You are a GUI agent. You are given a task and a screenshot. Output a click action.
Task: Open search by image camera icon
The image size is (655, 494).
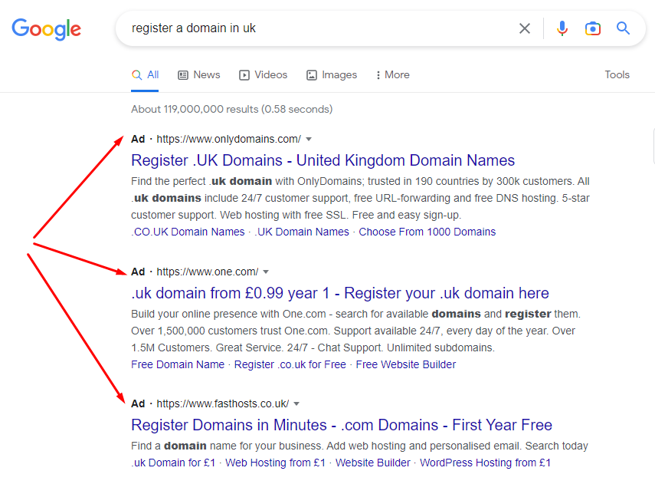[593, 28]
